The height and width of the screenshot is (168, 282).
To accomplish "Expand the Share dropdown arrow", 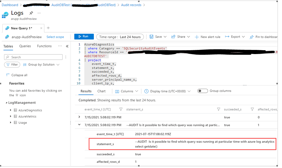I will 188,37.
